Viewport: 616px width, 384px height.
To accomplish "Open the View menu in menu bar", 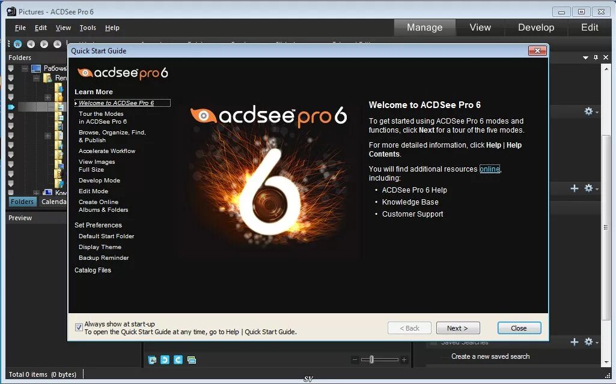I will pyautogui.click(x=63, y=28).
